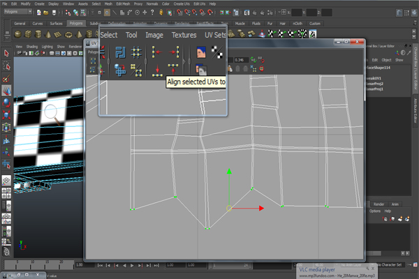Open the Options menu in layer editor
The height and width of the screenshot is (279, 419).
(x=375, y=211)
